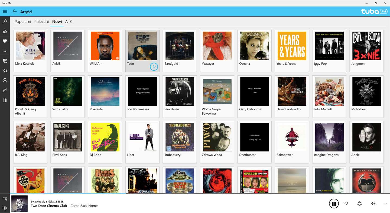Image resolution: width=390 pixels, height=213 pixels.
Task: Open the Years & Years artist tile
Action: pos(292,51)
